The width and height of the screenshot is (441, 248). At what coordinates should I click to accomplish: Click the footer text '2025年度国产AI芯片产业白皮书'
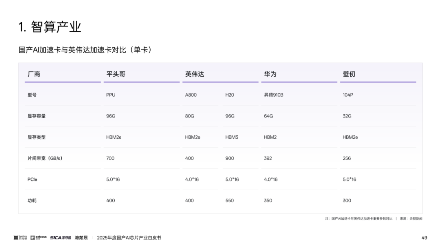click(129, 238)
